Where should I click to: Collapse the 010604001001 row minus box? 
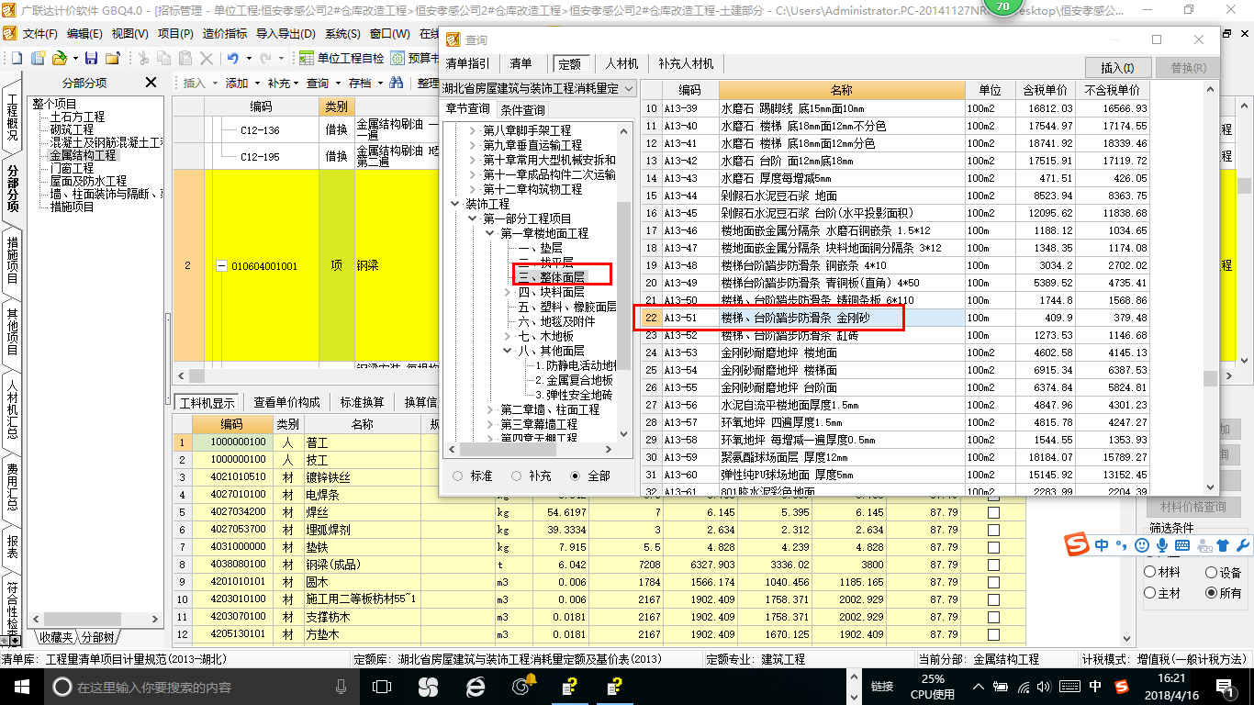221,266
